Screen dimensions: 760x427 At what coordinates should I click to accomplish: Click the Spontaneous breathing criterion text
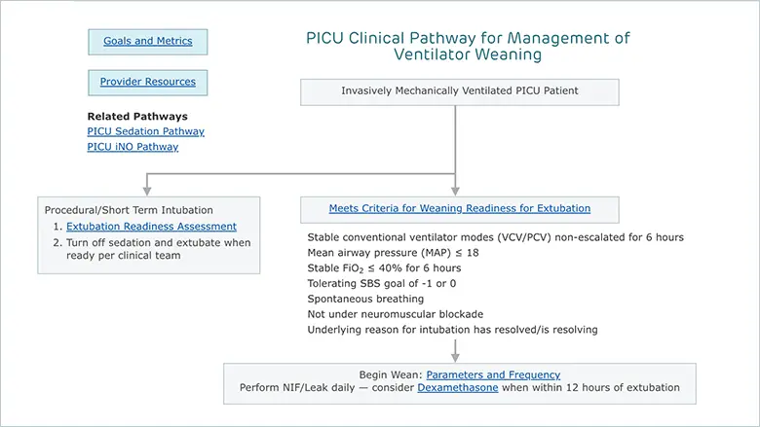(x=365, y=299)
